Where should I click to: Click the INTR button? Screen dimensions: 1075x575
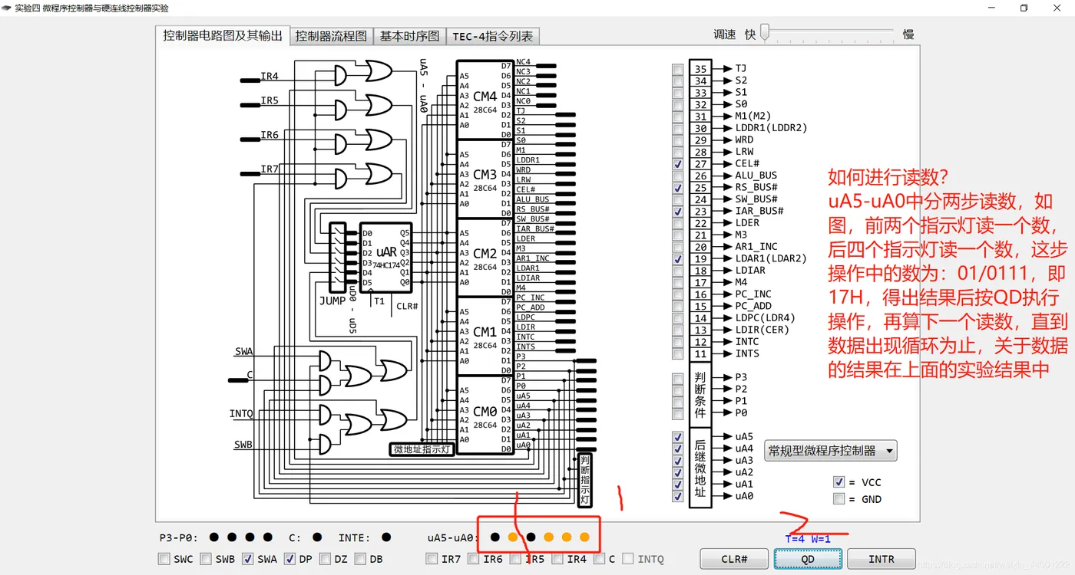881,559
